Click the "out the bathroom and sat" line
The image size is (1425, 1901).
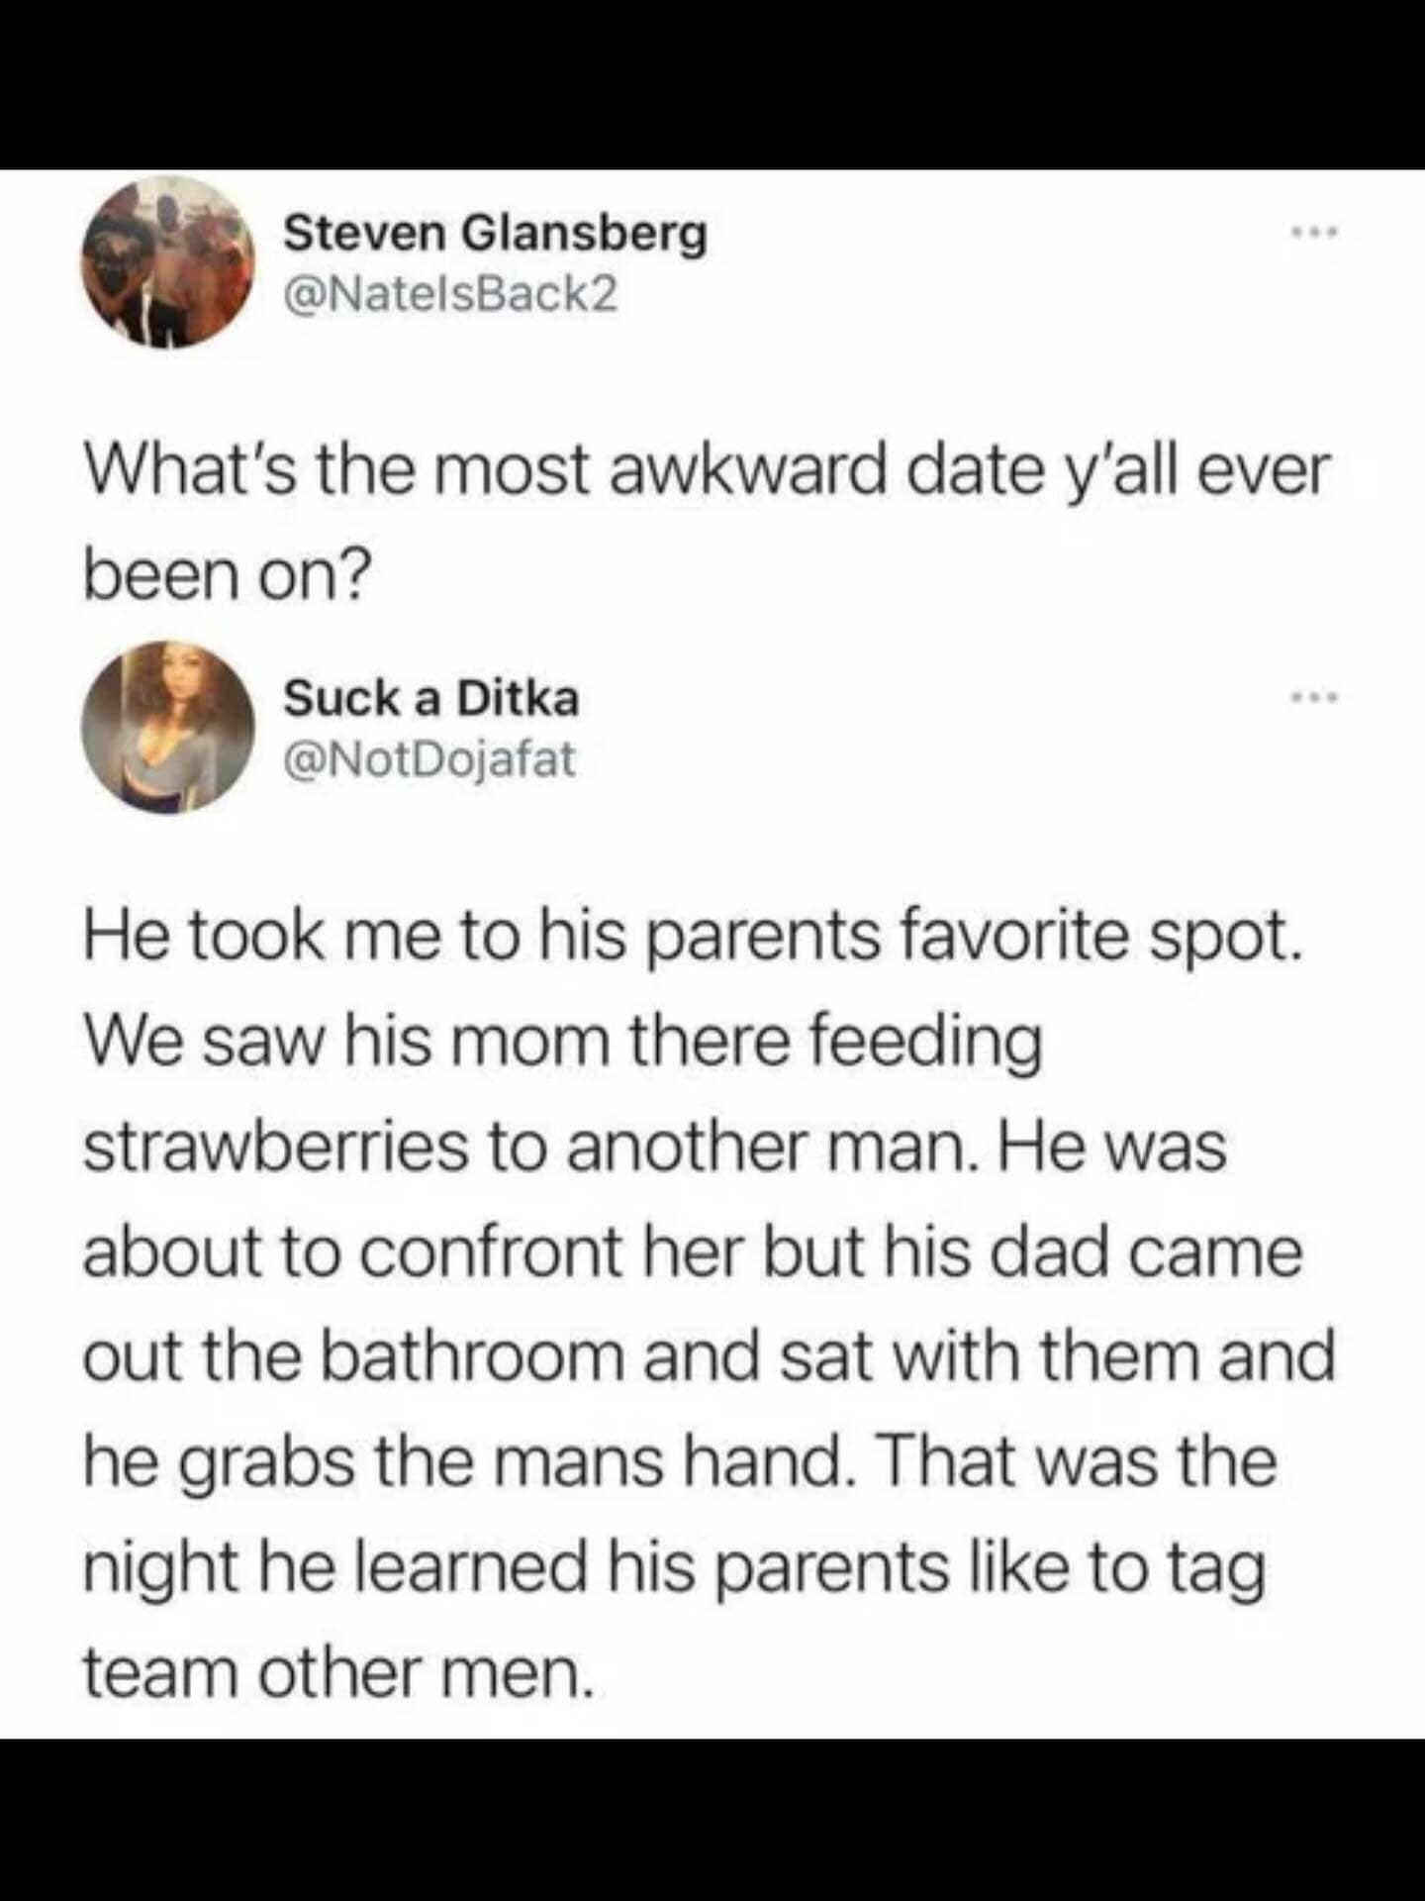click(x=707, y=1355)
